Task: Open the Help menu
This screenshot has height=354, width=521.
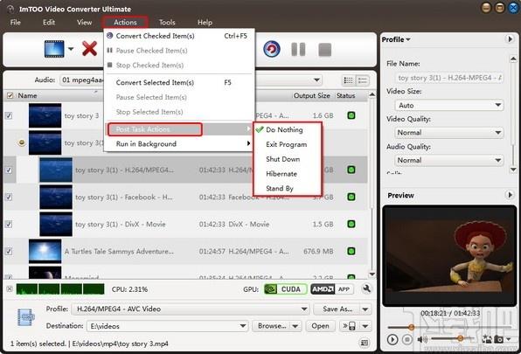Action: (205, 22)
